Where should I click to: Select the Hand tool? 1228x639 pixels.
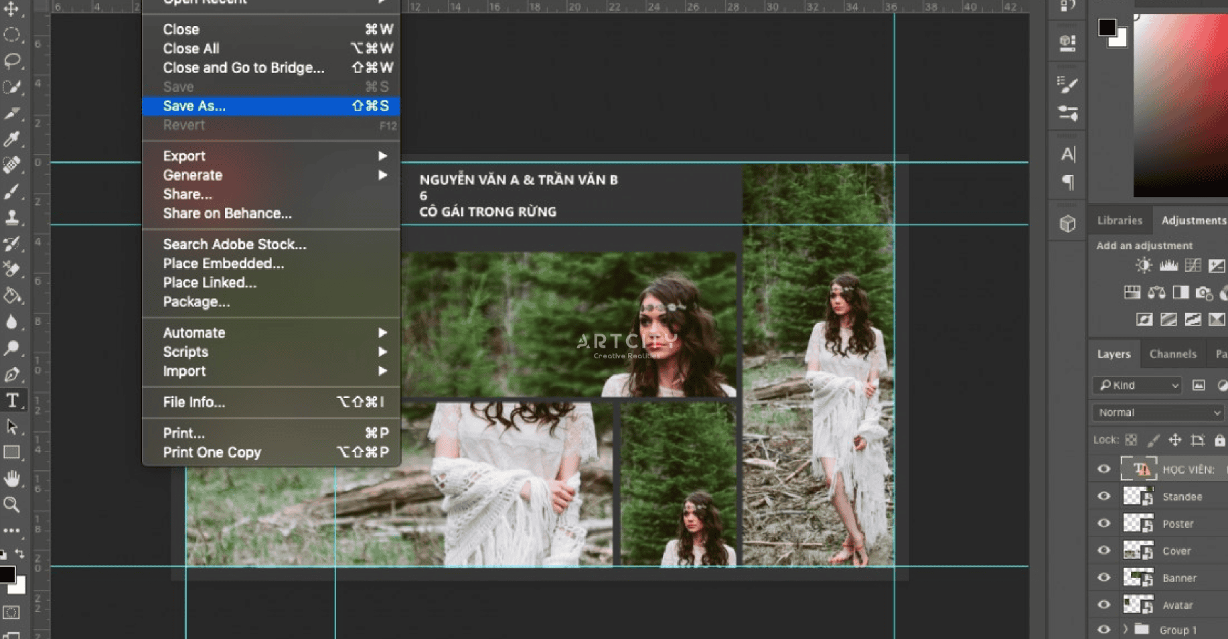12,478
